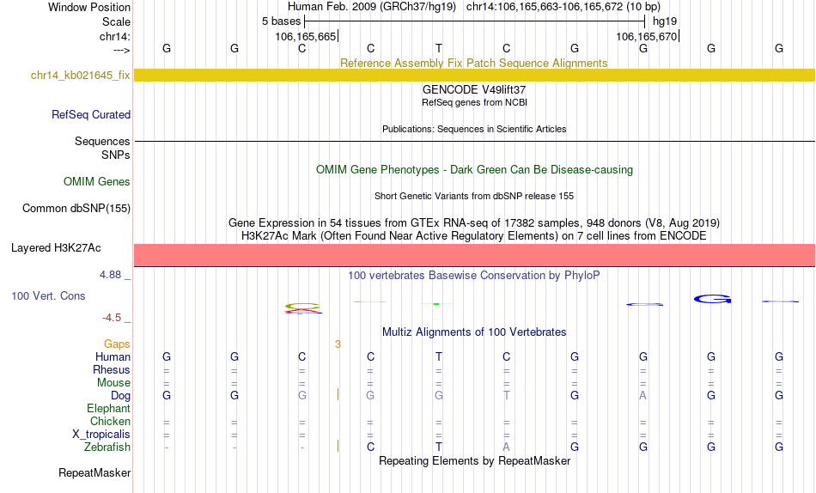Open Common dbSNP(155) track label
This screenshot has width=816, height=493.
pyautogui.click(x=76, y=208)
